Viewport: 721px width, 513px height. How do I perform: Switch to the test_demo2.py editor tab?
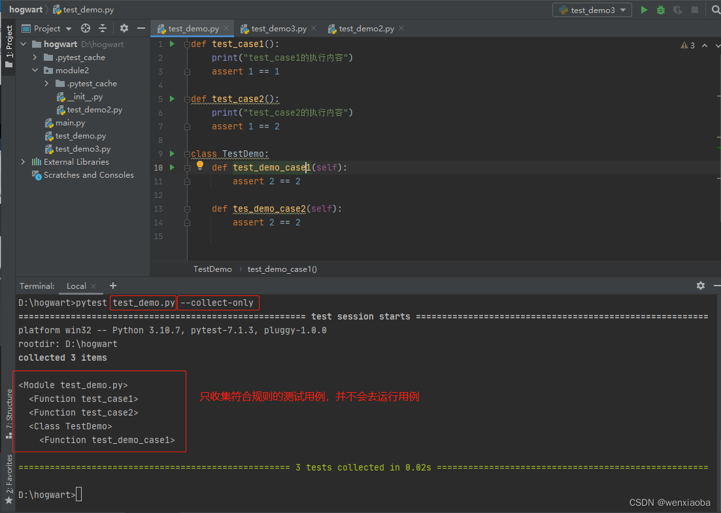(x=366, y=29)
